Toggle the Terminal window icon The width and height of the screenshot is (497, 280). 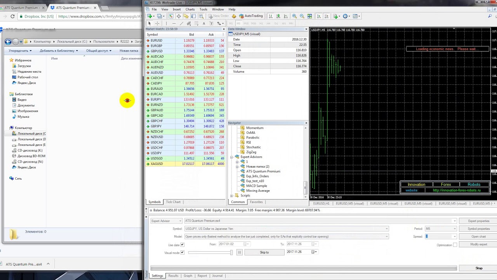[193, 16]
